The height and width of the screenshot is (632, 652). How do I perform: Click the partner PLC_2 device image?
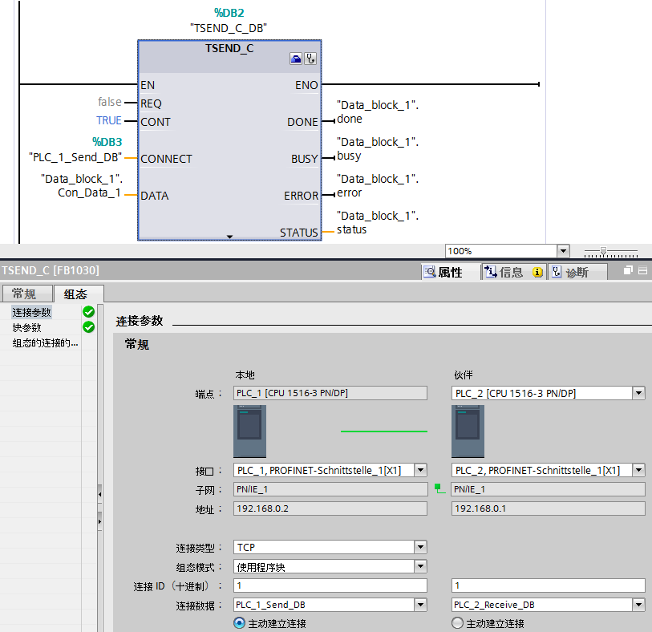click(x=468, y=431)
